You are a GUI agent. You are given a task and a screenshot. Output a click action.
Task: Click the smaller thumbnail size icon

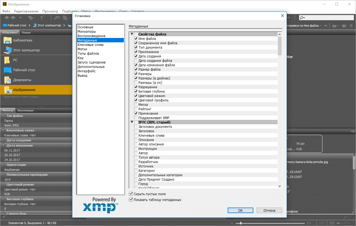tap(232, 223)
